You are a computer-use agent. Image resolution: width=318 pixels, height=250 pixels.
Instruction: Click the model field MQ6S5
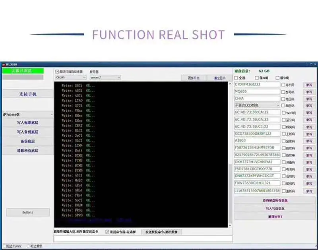point(257,91)
